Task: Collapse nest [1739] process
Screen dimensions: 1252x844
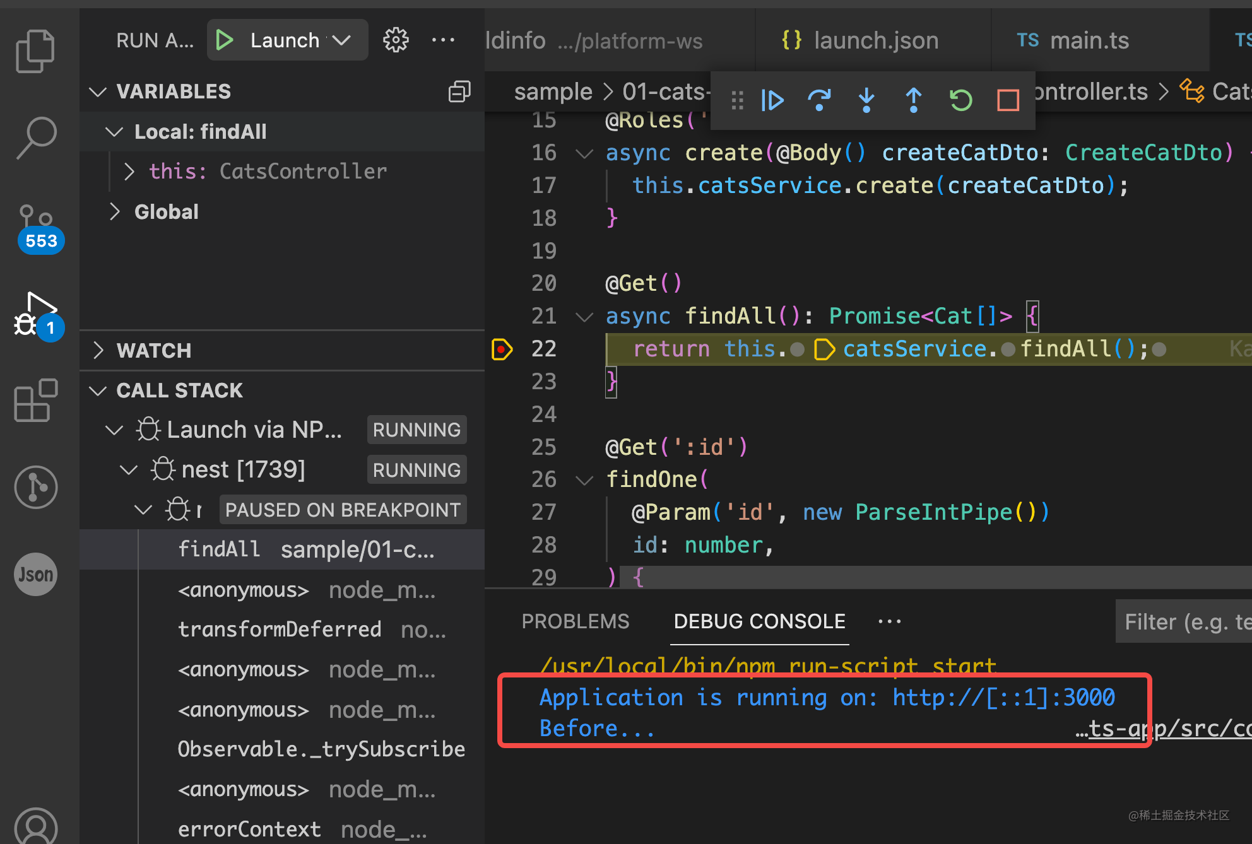Action: (x=129, y=470)
